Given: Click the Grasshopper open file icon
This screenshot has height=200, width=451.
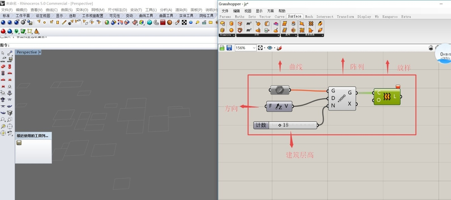Looking at the screenshot, I should [x=222, y=48].
